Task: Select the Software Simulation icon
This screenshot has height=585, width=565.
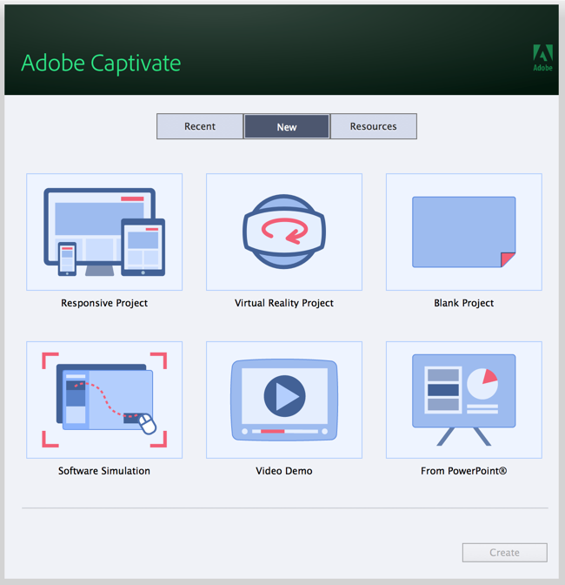Action: coord(104,400)
